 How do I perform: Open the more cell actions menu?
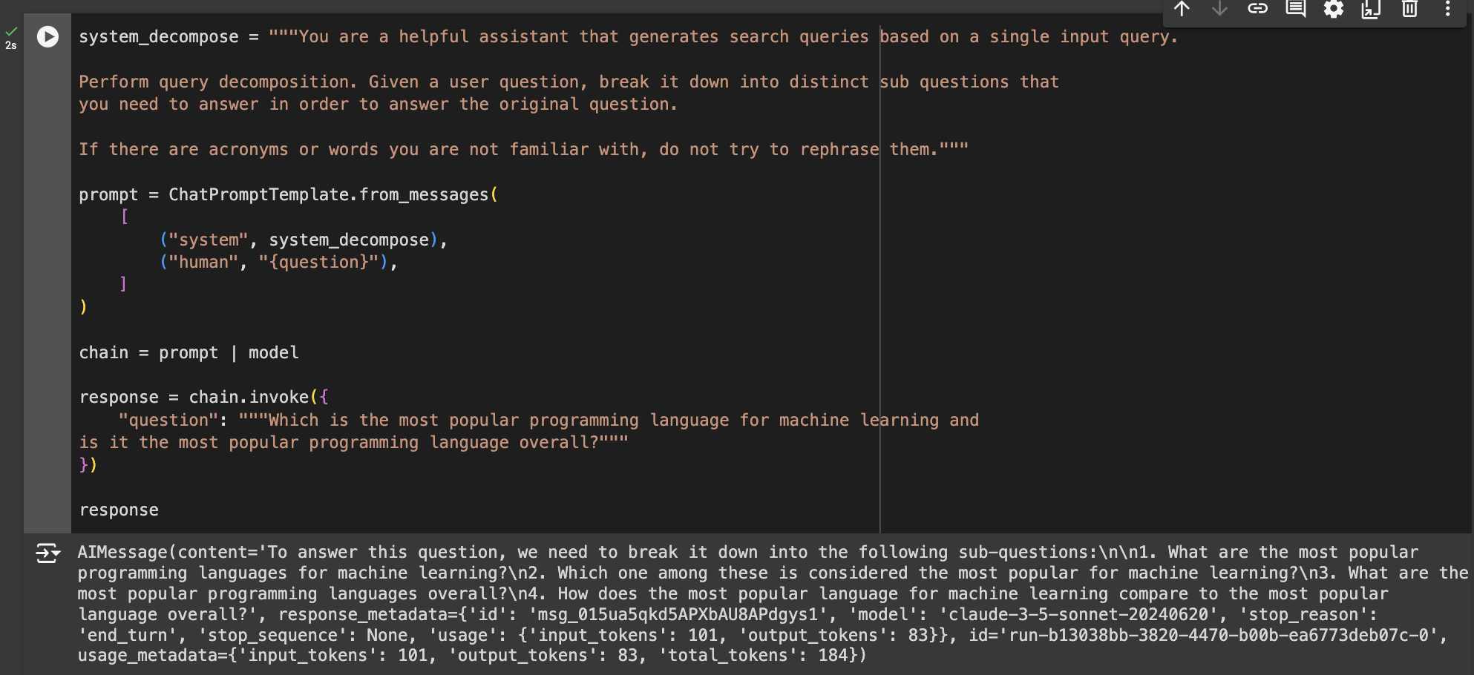pyautogui.click(x=1446, y=10)
